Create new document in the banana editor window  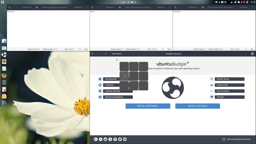(203, 7)
